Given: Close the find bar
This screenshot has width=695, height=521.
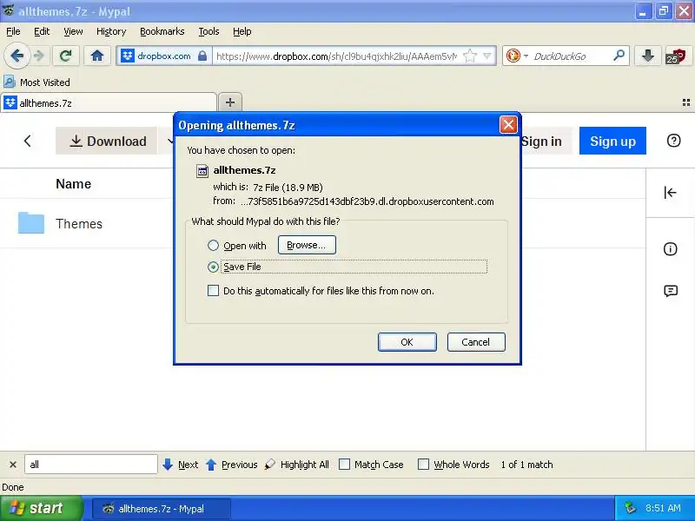Looking at the screenshot, I should [x=13, y=465].
